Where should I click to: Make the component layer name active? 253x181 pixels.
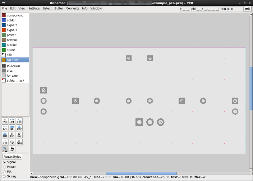coord(15,15)
